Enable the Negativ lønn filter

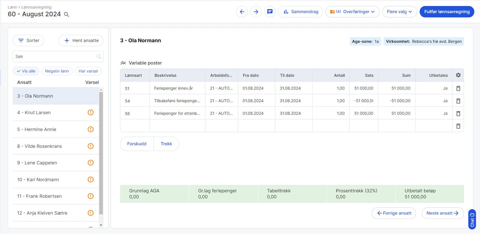click(x=57, y=71)
